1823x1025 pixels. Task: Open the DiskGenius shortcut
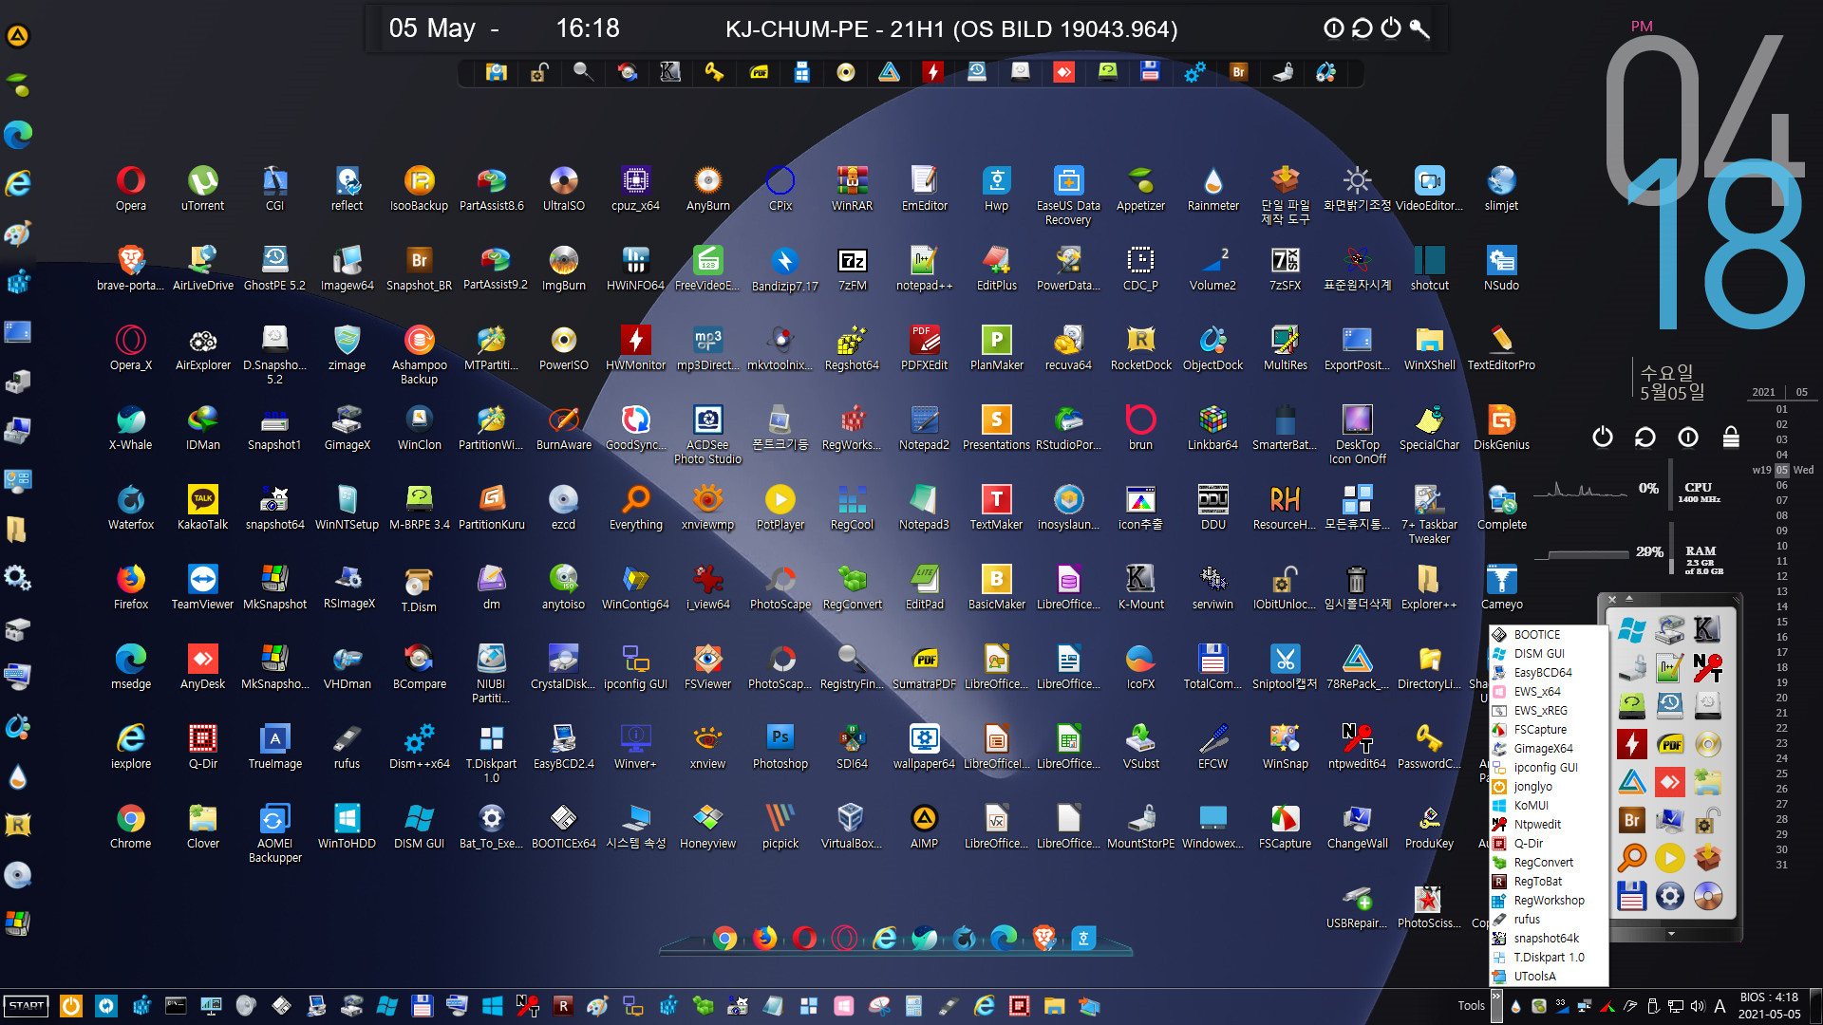(x=1501, y=427)
